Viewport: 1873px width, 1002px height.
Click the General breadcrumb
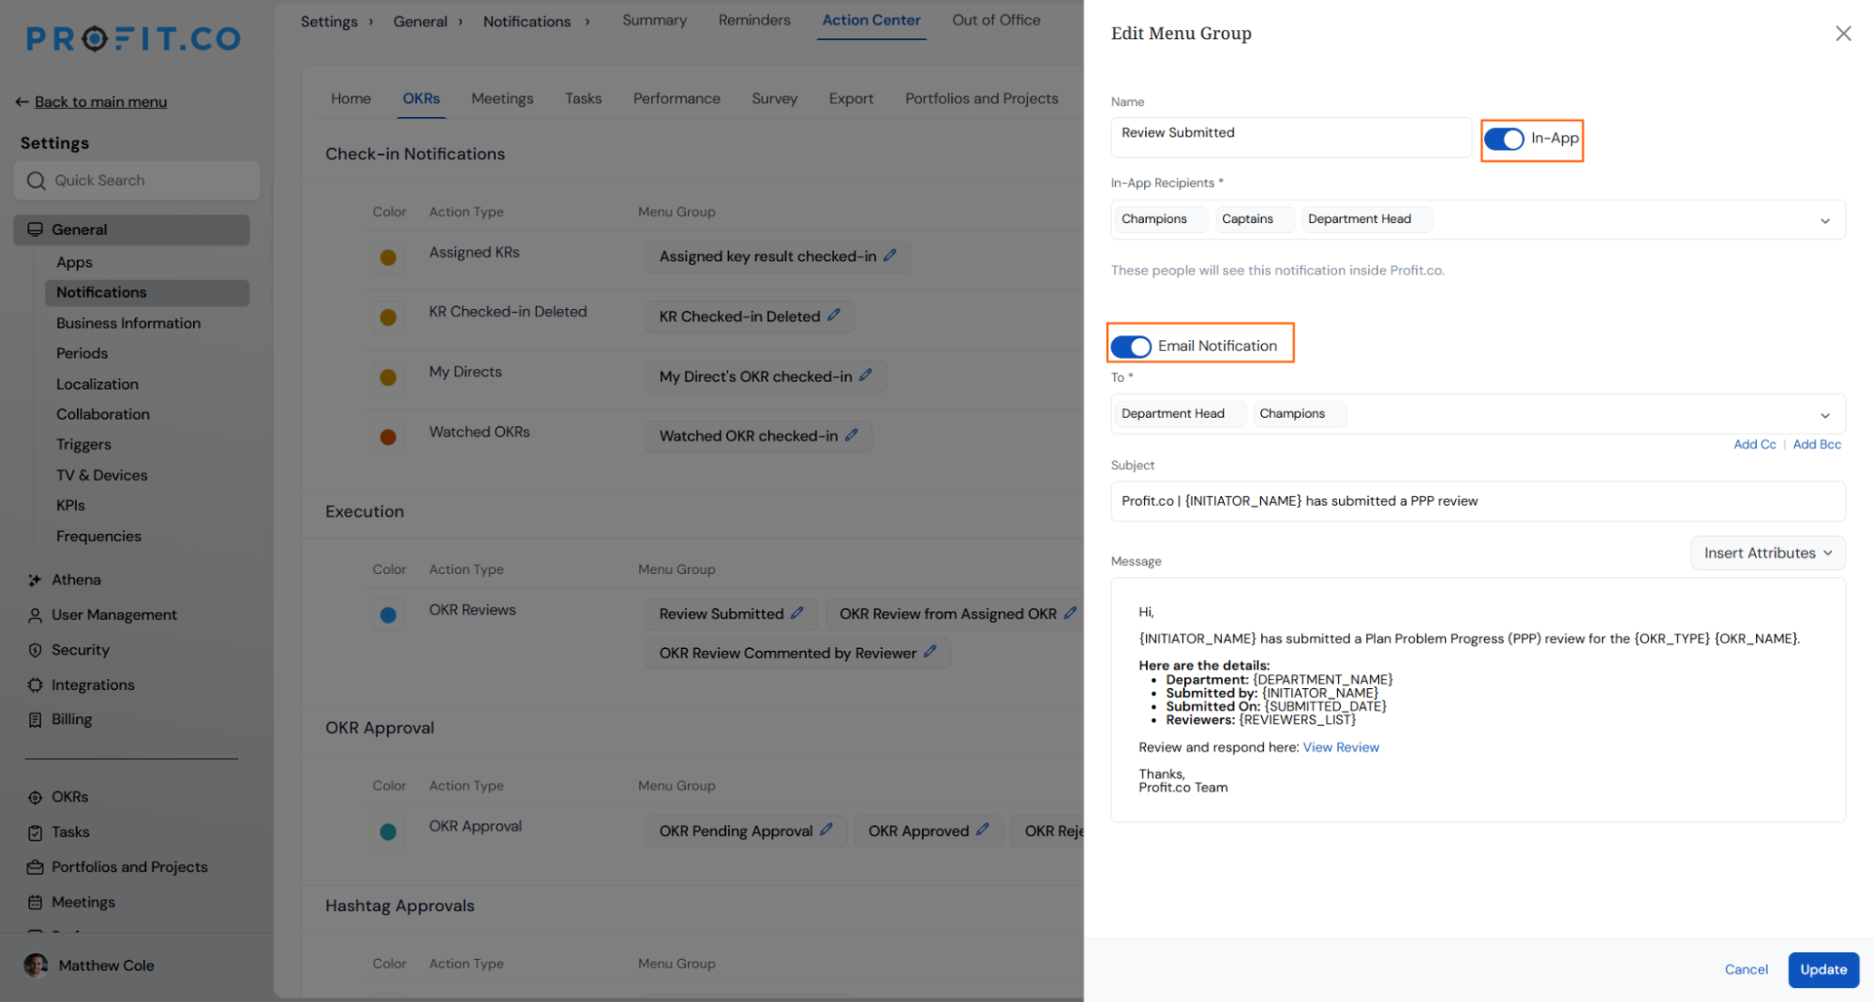pyautogui.click(x=420, y=22)
